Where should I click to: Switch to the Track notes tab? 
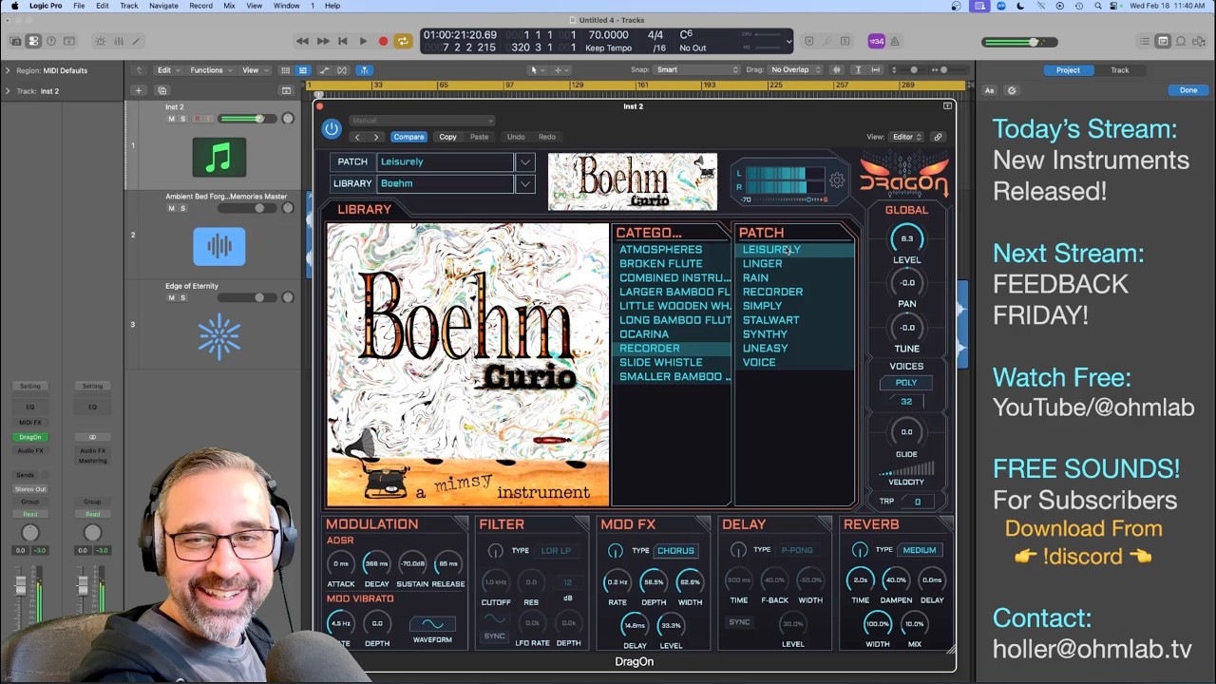[1120, 70]
